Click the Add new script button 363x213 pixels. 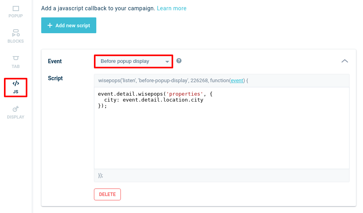point(69,25)
